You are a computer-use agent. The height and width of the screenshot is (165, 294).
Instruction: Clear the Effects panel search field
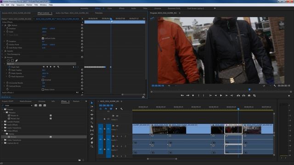point(31,105)
